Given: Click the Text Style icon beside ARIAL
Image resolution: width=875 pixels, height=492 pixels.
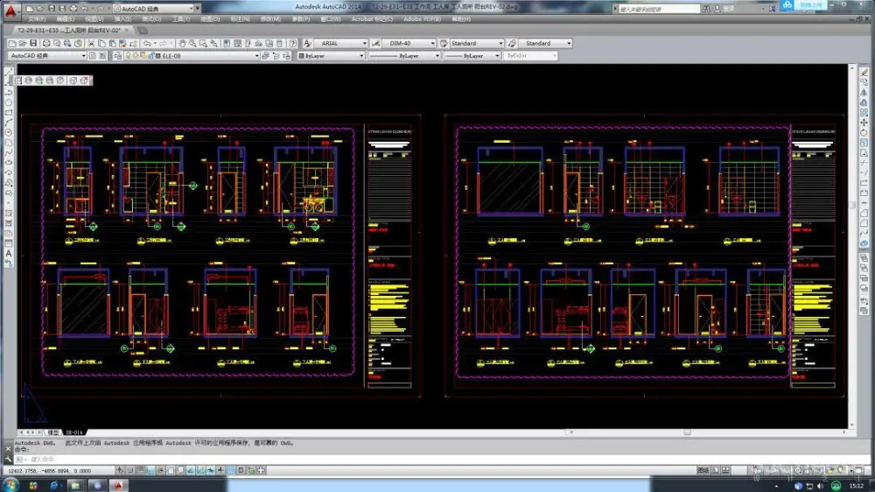Looking at the screenshot, I should tap(309, 43).
